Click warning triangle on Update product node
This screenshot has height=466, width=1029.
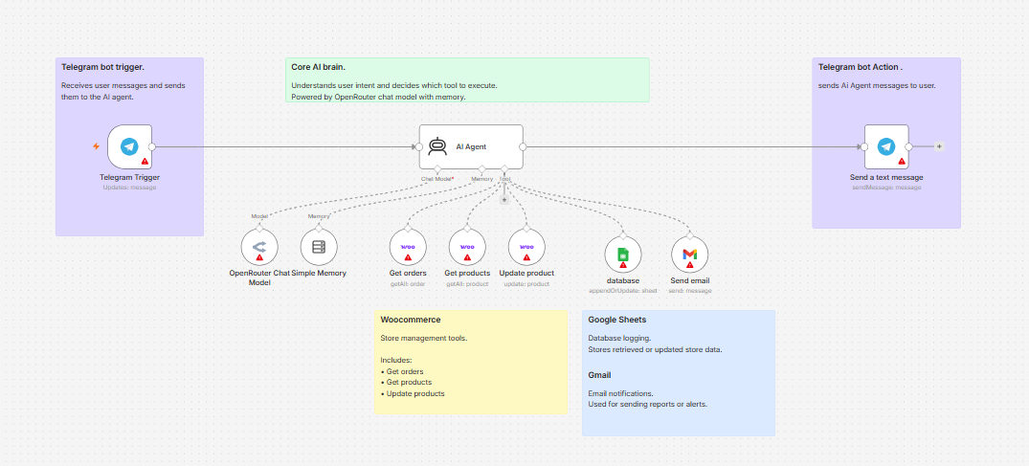point(526,258)
